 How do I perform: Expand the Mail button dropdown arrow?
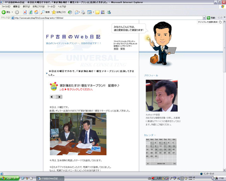79,12
